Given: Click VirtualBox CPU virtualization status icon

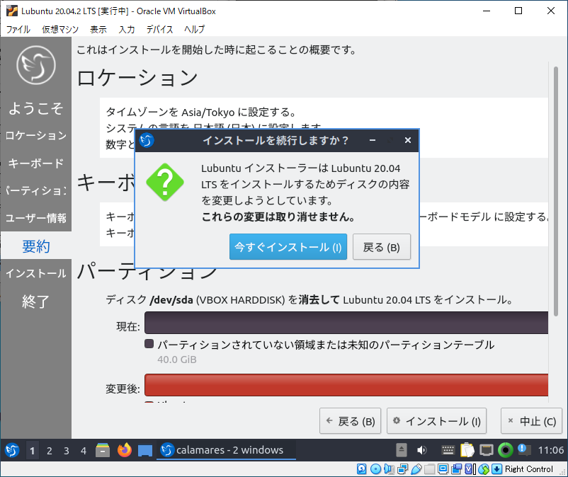Looking at the screenshot, I should (470, 469).
